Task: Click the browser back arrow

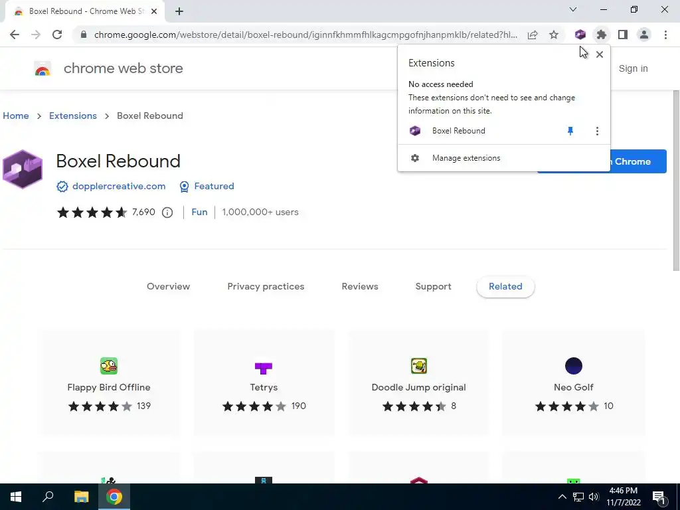Action: pos(15,35)
